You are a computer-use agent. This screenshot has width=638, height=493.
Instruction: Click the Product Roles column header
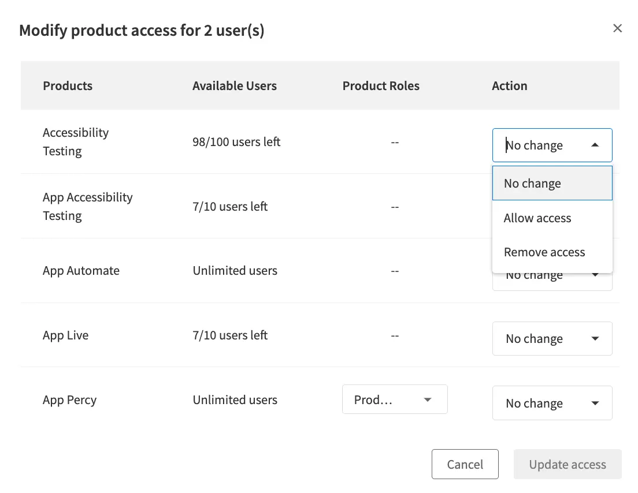pos(381,86)
